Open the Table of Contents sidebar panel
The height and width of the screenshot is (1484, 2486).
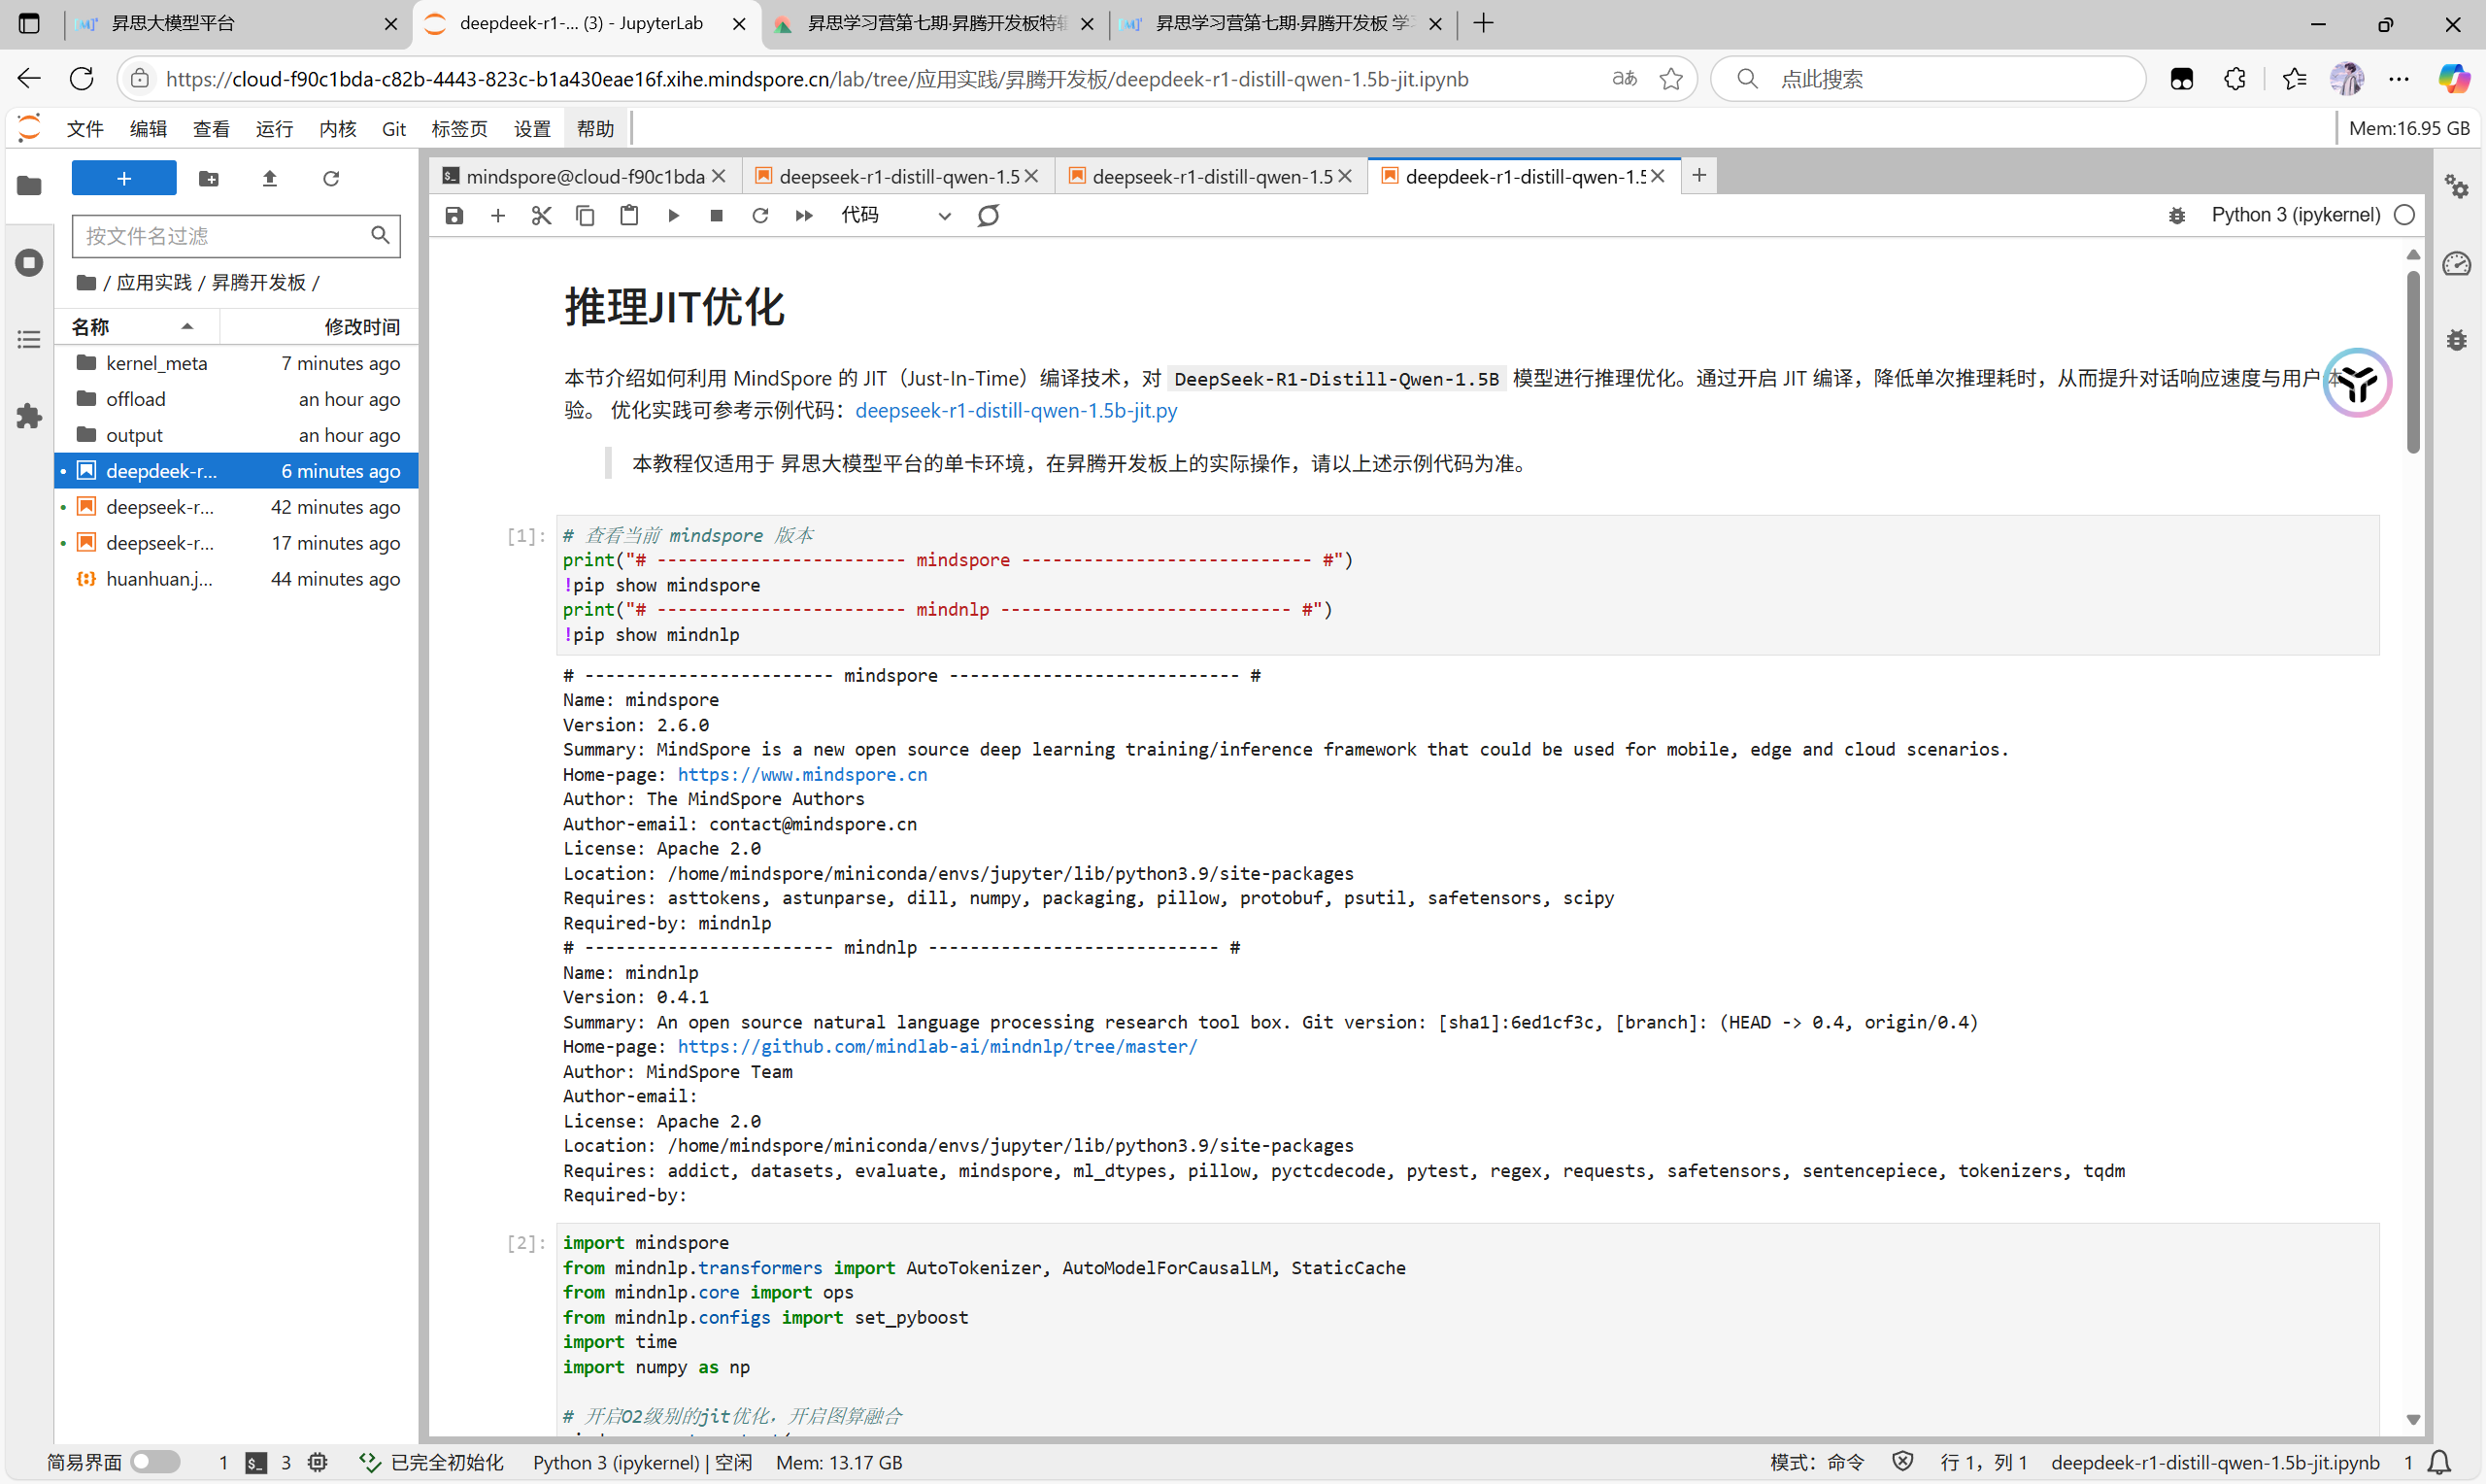pyautogui.click(x=29, y=339)
